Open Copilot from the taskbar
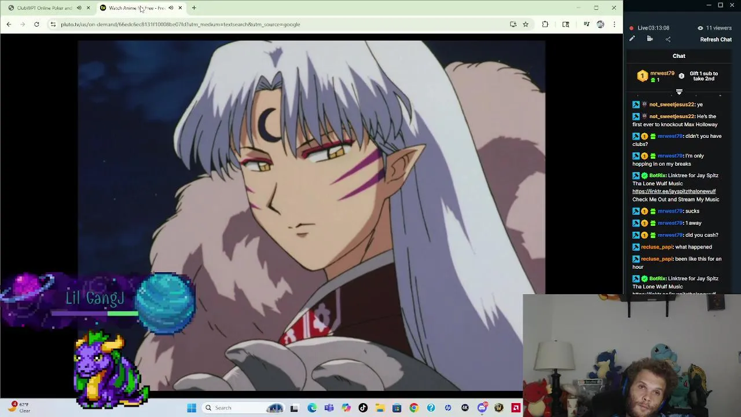 point(346,408)
